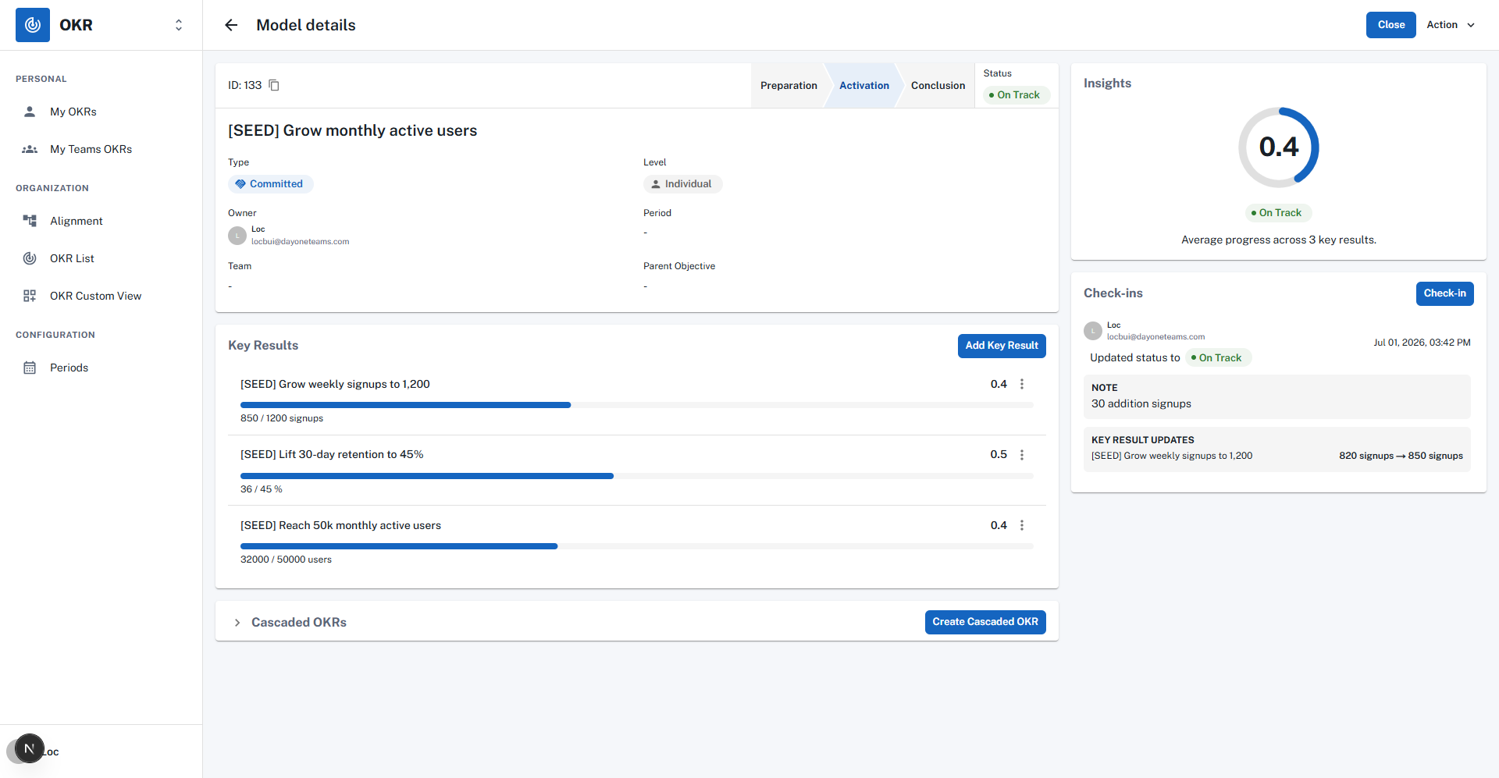This screenshot has height=778, width=1499.
Task: Click the Jul 01, 2026 check-in timestamp
Action: [1422, 343]
